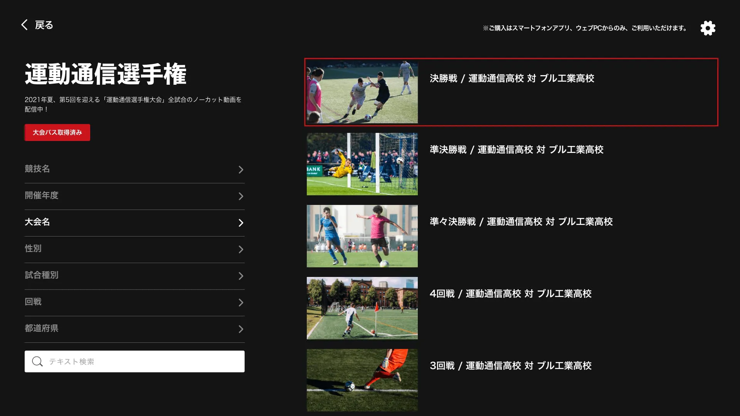Open the 都道府県 filter chevron arrow

point(240,329)
